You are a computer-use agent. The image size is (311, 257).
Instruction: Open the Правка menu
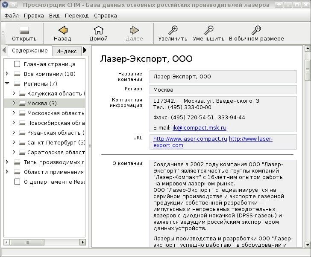pyautogui.click(x=34, y=16)
